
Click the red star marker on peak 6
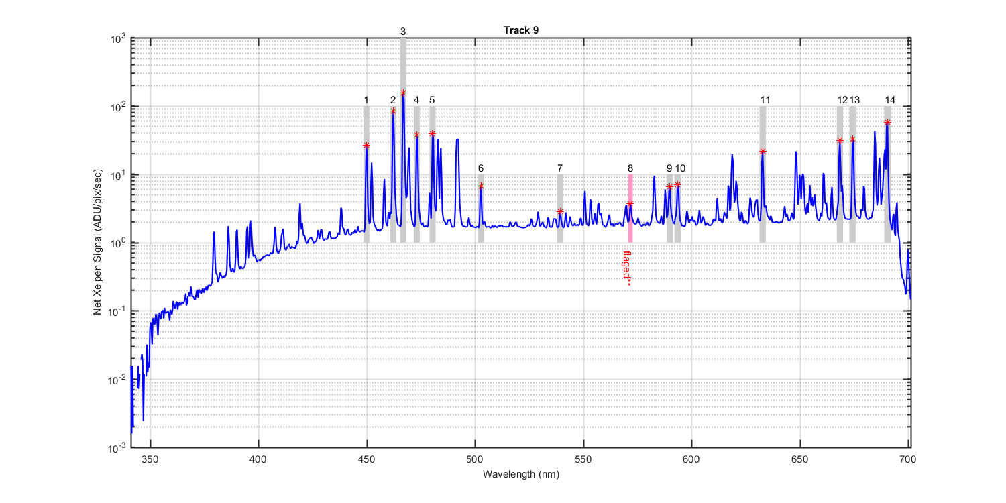tap(481, 186)
